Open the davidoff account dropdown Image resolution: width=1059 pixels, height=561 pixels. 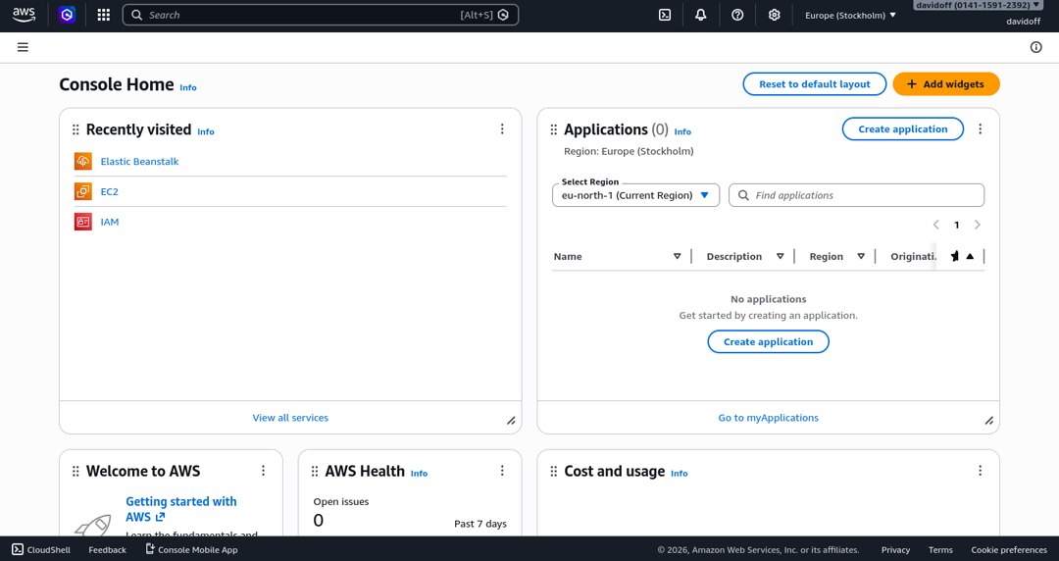pyautogui.click(x=978, y=5)
